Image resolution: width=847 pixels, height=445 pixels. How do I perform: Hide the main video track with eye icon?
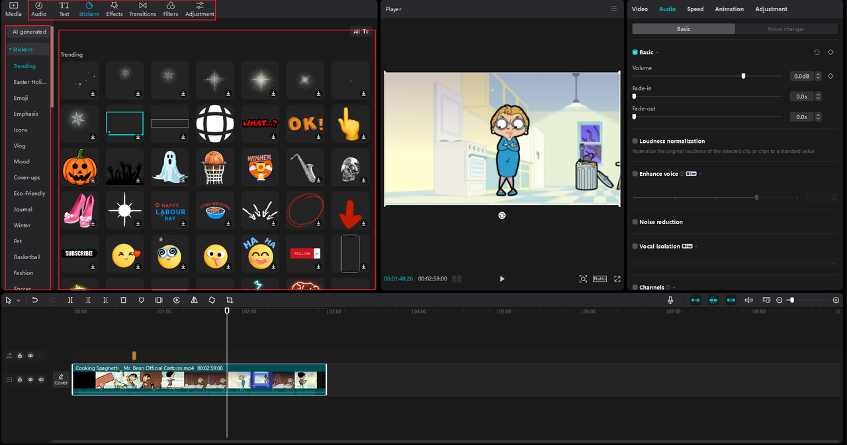[30, 380]
